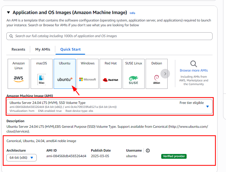
Task: Click the Username info circle icon
Action: pos(148,151)
